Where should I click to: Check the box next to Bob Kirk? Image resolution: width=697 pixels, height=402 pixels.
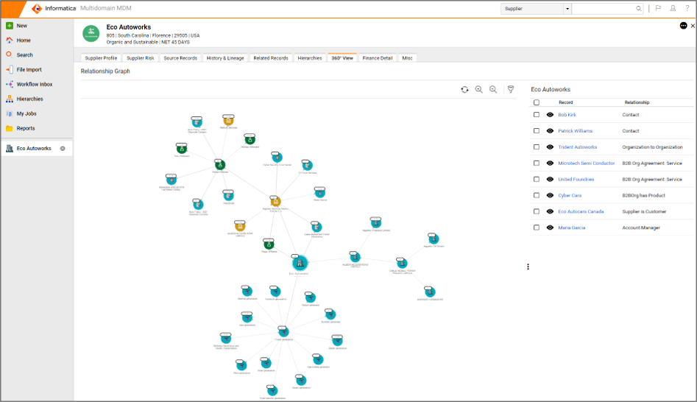537,115
